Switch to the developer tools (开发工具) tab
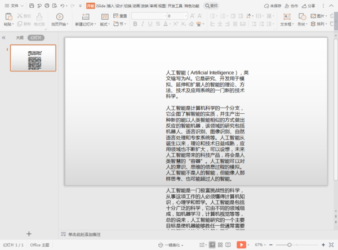 (x=175, y=6)
